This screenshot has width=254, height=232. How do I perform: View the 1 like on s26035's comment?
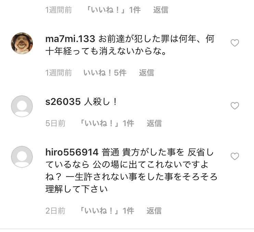pyautogui.click(x=107, y=123)
